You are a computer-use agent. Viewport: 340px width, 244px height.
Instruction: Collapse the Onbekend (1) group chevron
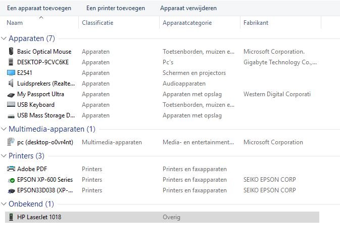tap(4, 204)
